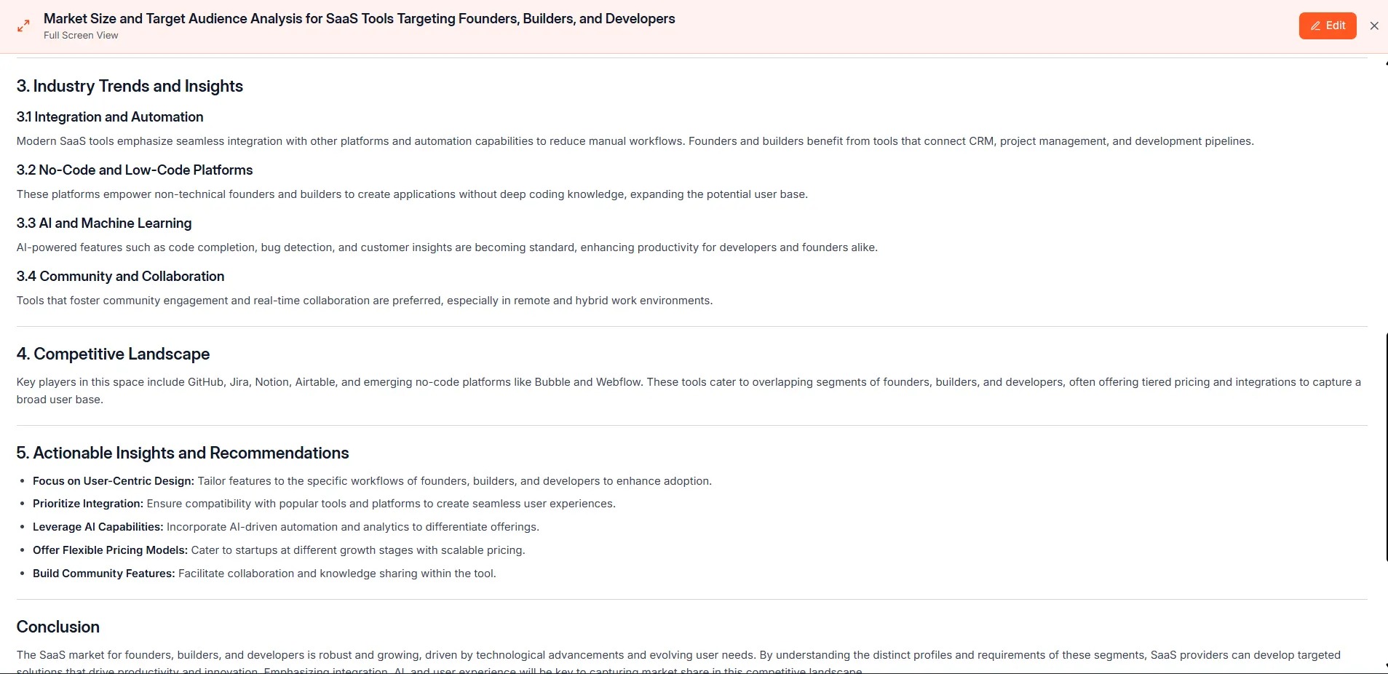The width and height of the screenshot is (1388, 674).
Task: Click the "Full Screen View" subtitle label
Action: (x=81, y=36)
